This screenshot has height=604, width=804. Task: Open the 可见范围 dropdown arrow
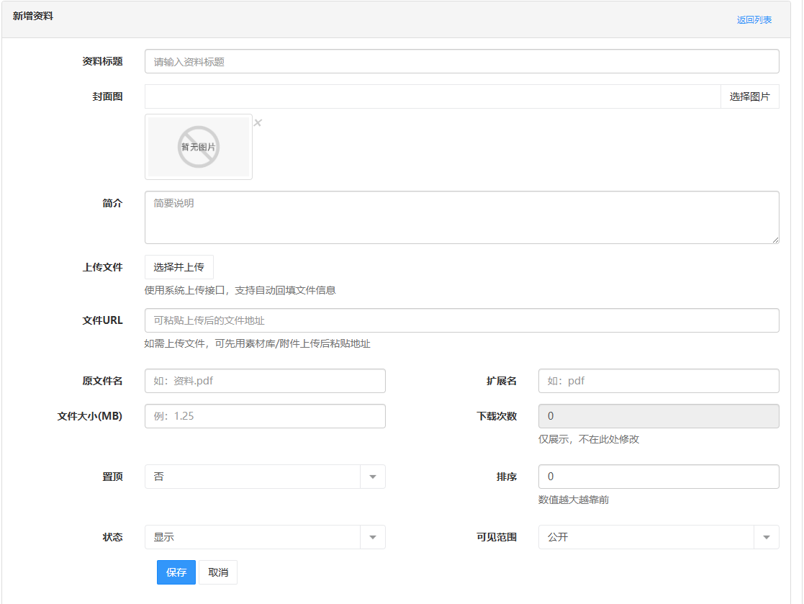click(x=766, y=536)
